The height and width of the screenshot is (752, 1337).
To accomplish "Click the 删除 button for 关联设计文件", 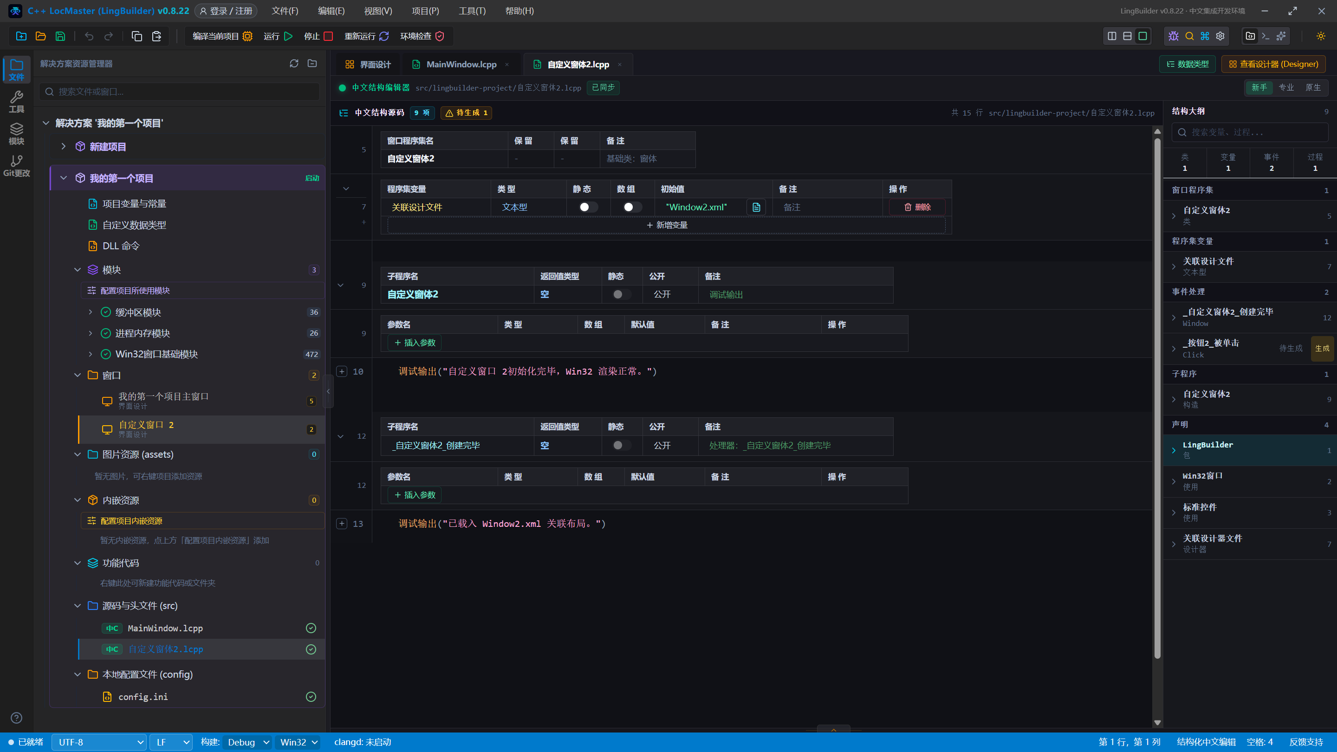I will (x=917, y=207).
